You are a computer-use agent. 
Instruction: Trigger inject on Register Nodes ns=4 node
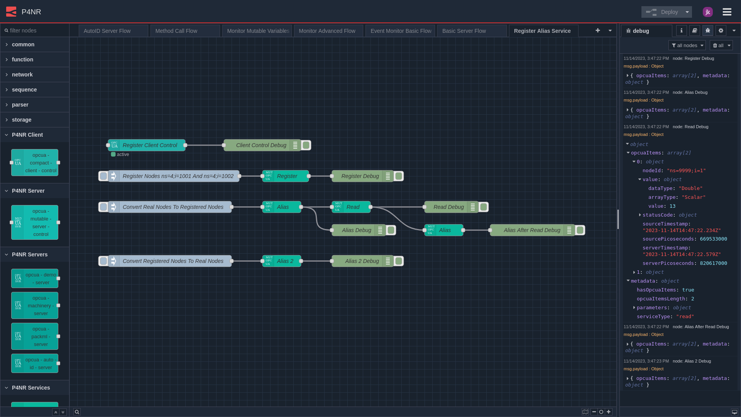point(103,176)
